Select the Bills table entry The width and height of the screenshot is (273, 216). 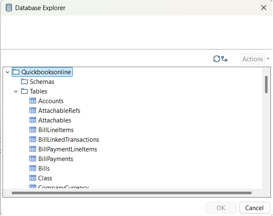pyautogui.click(x=44, y=169)
